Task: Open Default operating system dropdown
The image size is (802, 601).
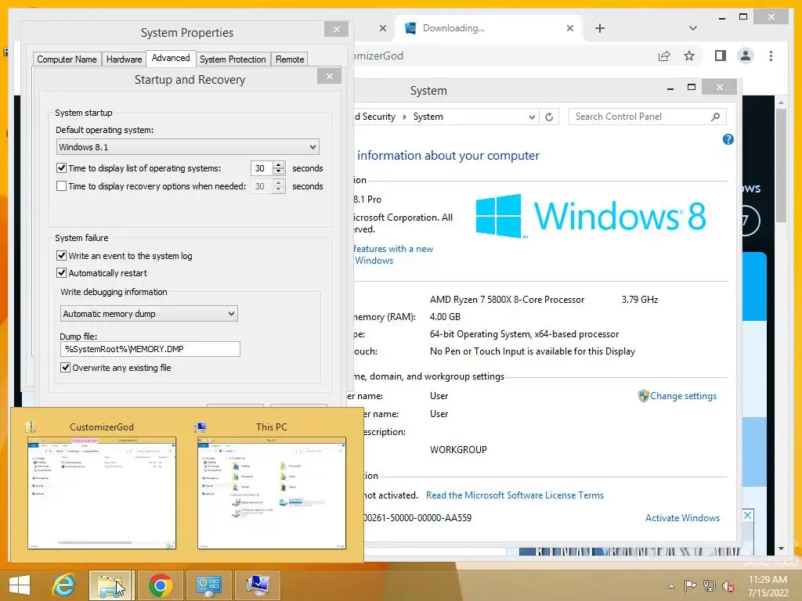Action: pos(188,147)
